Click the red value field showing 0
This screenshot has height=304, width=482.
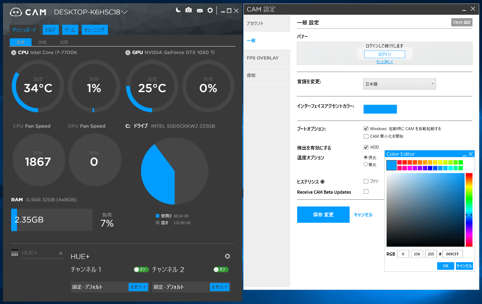tap(403, 254)
